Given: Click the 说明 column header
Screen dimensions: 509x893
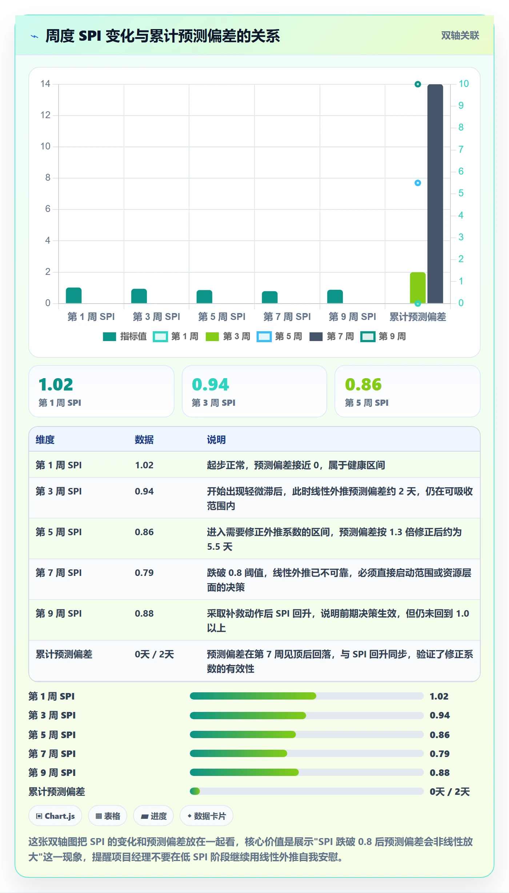Looking at the screenshot, I should [216, 440].
